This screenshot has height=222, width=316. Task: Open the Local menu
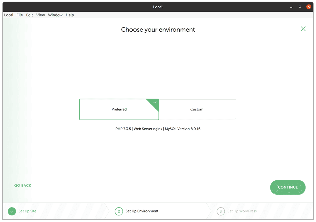(x=9, y=15)
